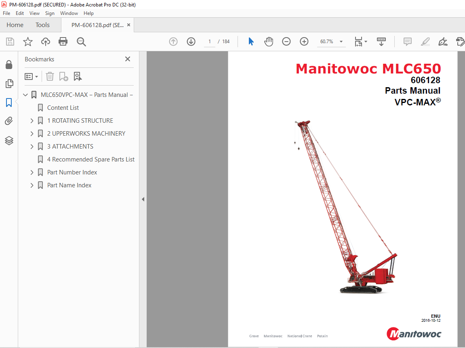Collapse the MLC650VPC-MAX Parts Manual bookmark
This screenshot has width=465, height=348.
coord(25,95)
